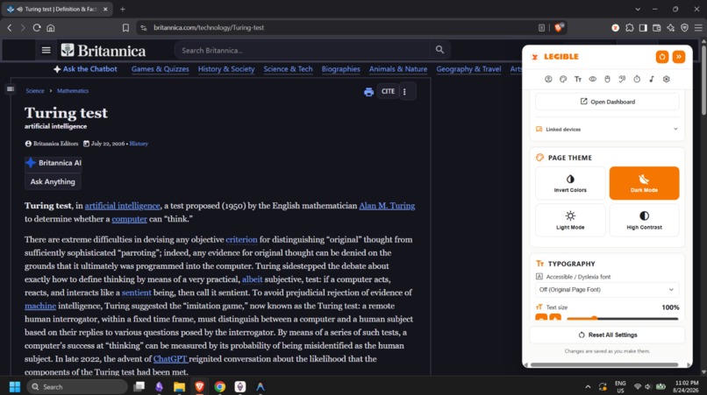The height and width of the screenshot is (395, 707).
Task: Reload the Britannica page
Action: tap(37, 28)
